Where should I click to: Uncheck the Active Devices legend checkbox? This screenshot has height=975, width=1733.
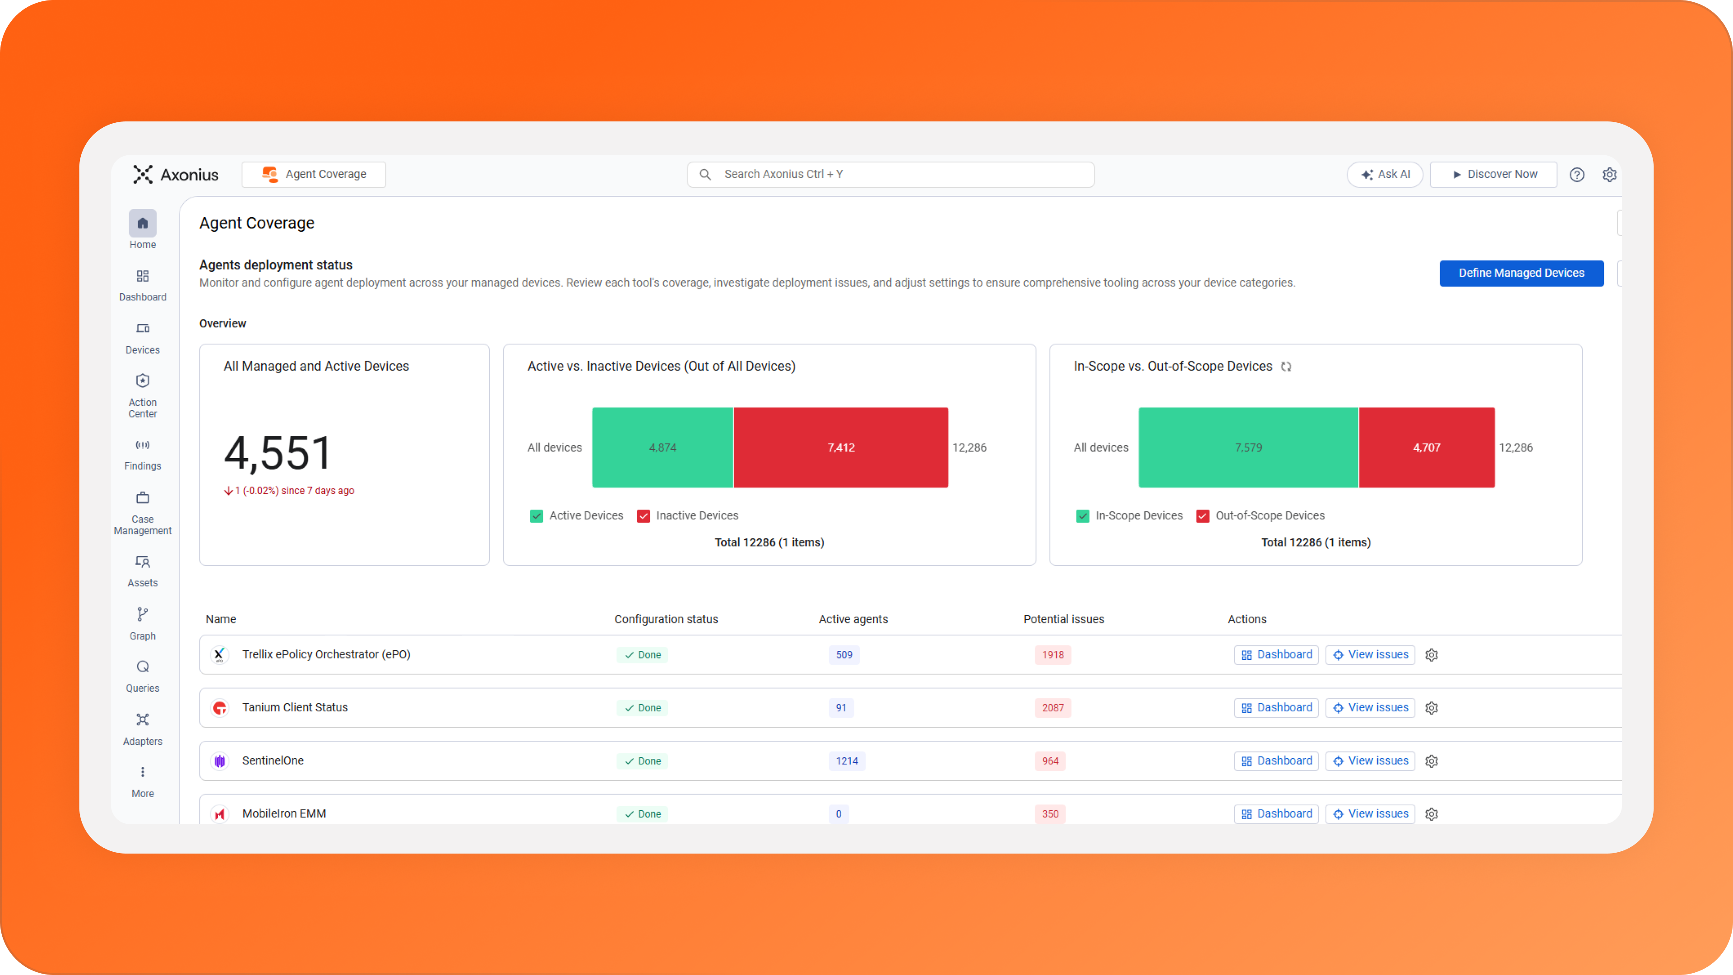536,516
